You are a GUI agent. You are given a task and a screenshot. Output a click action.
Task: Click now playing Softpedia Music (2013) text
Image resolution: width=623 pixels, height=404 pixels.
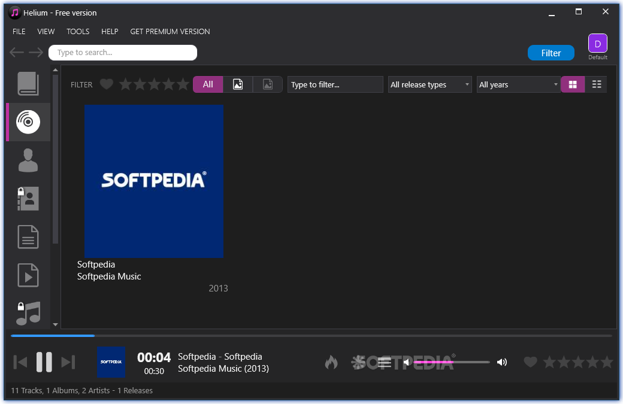(223, 369)
